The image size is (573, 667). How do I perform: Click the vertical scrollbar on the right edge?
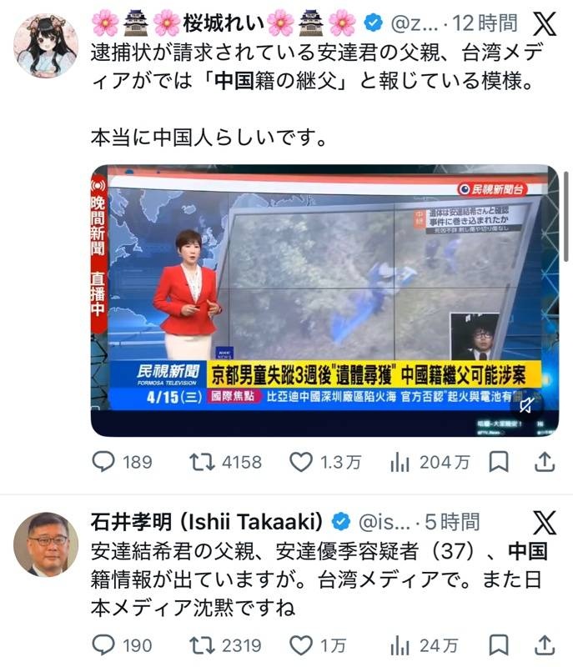pos(565,217)
